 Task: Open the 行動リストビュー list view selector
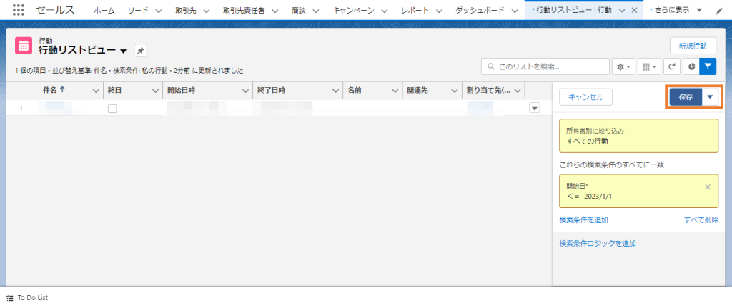click(124, 51)
